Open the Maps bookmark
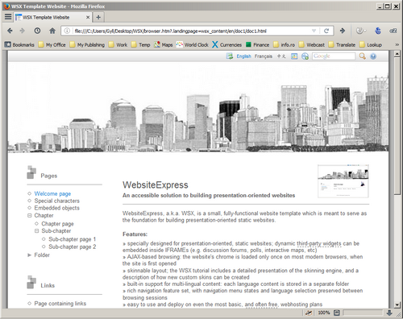Image resolution: width=403 pixels, height=319 pixels. point(163,44)
